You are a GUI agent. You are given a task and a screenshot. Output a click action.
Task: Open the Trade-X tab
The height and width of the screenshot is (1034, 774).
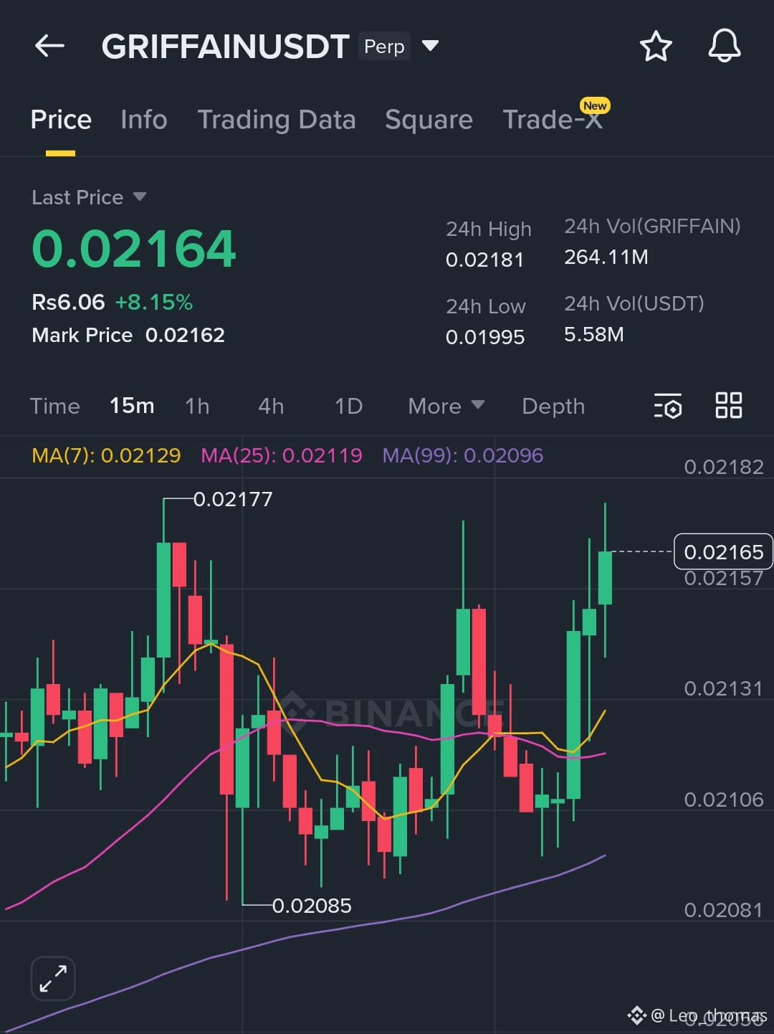[x=553, y=120]
